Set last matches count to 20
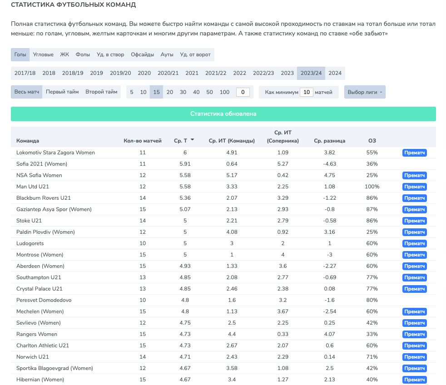This screenshot has width=446, height=385. tap(170, 92)
